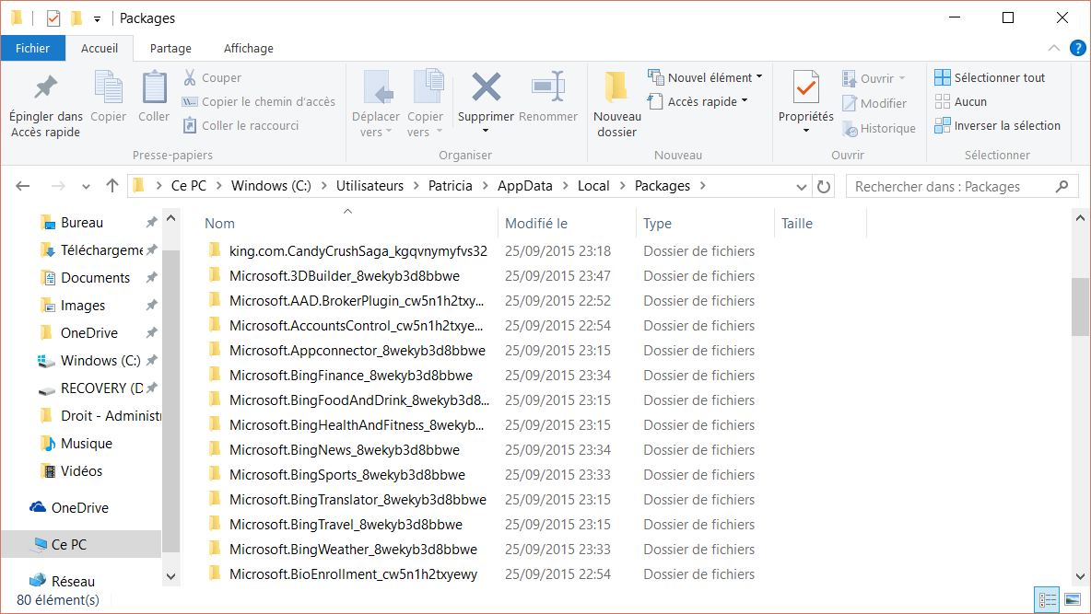This screenshot has height=614, width=1091.
Task: Select the Microsoft.3DBuilder_8wekyb3d8bbwe folder
Action: (345, 276)
